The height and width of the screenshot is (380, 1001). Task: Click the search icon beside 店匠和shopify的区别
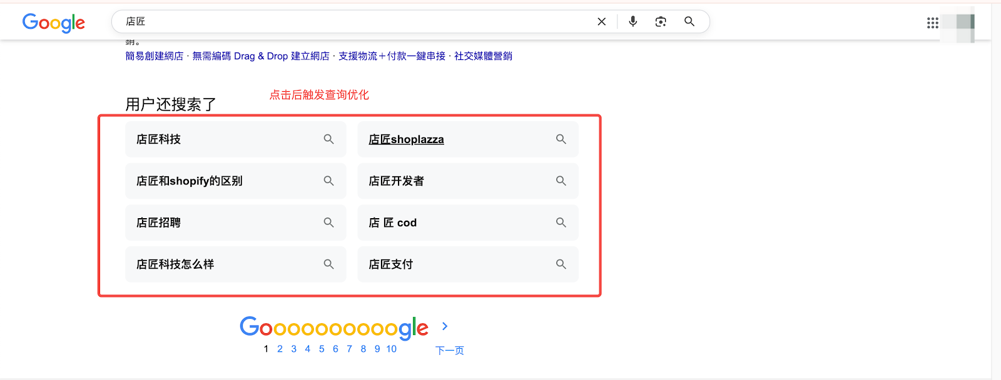coord(328,181)
